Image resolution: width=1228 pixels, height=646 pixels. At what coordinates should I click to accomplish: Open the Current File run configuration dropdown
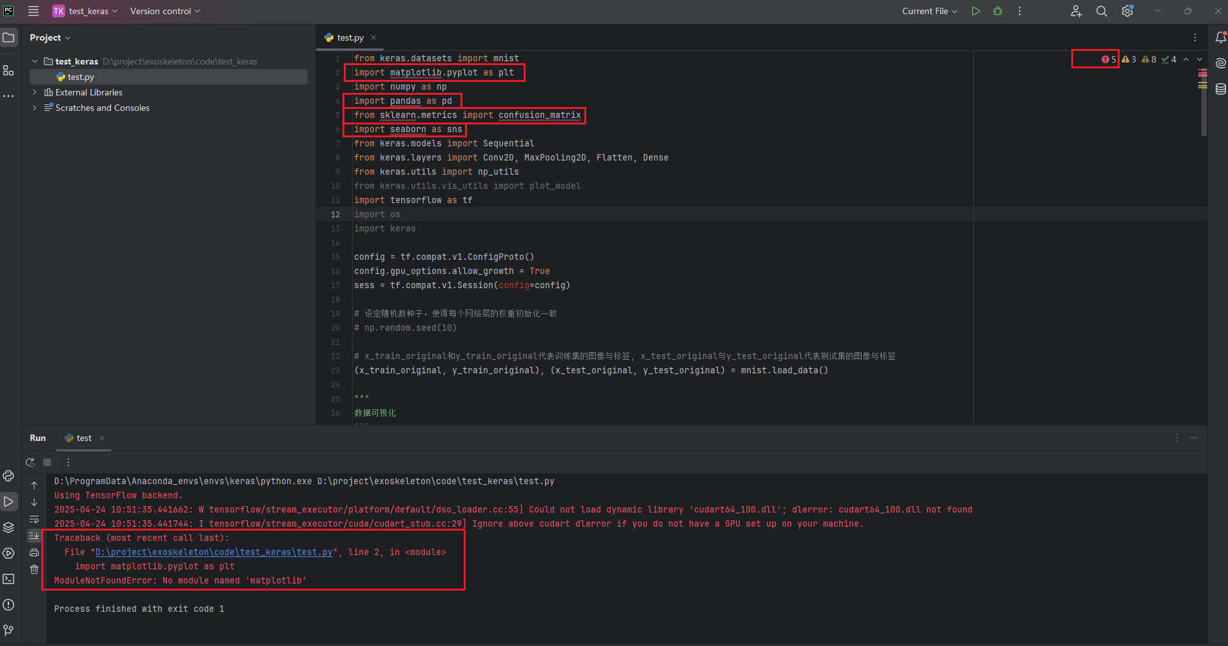click(929, 11)
